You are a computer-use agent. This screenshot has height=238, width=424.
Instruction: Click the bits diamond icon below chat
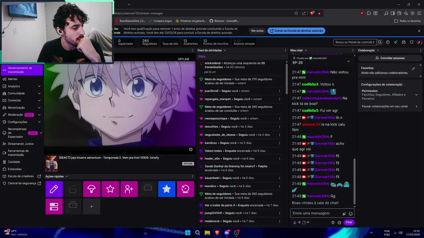295,222
